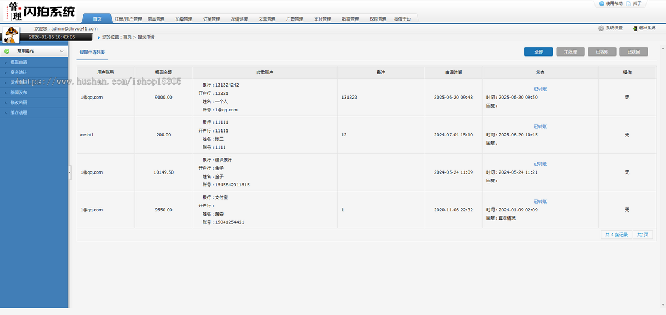
Task: Click the 管理 闪拍系统 logo
Action: [x=41, y=11]
